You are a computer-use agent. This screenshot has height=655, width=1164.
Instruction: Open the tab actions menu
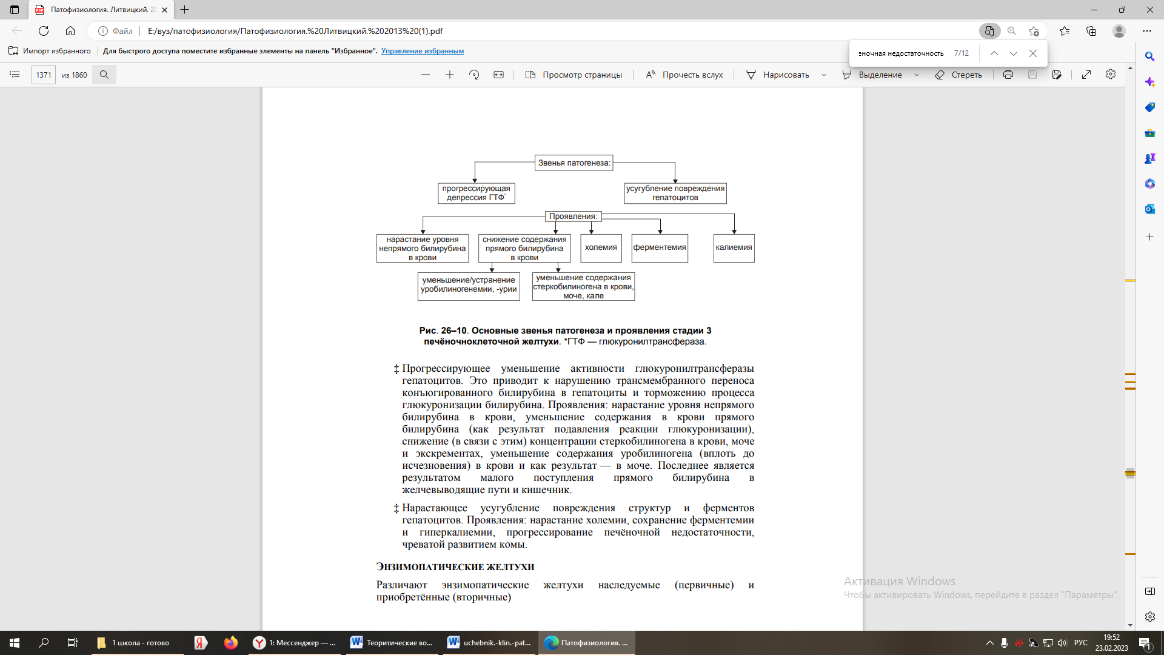click(x=15, y=10)
